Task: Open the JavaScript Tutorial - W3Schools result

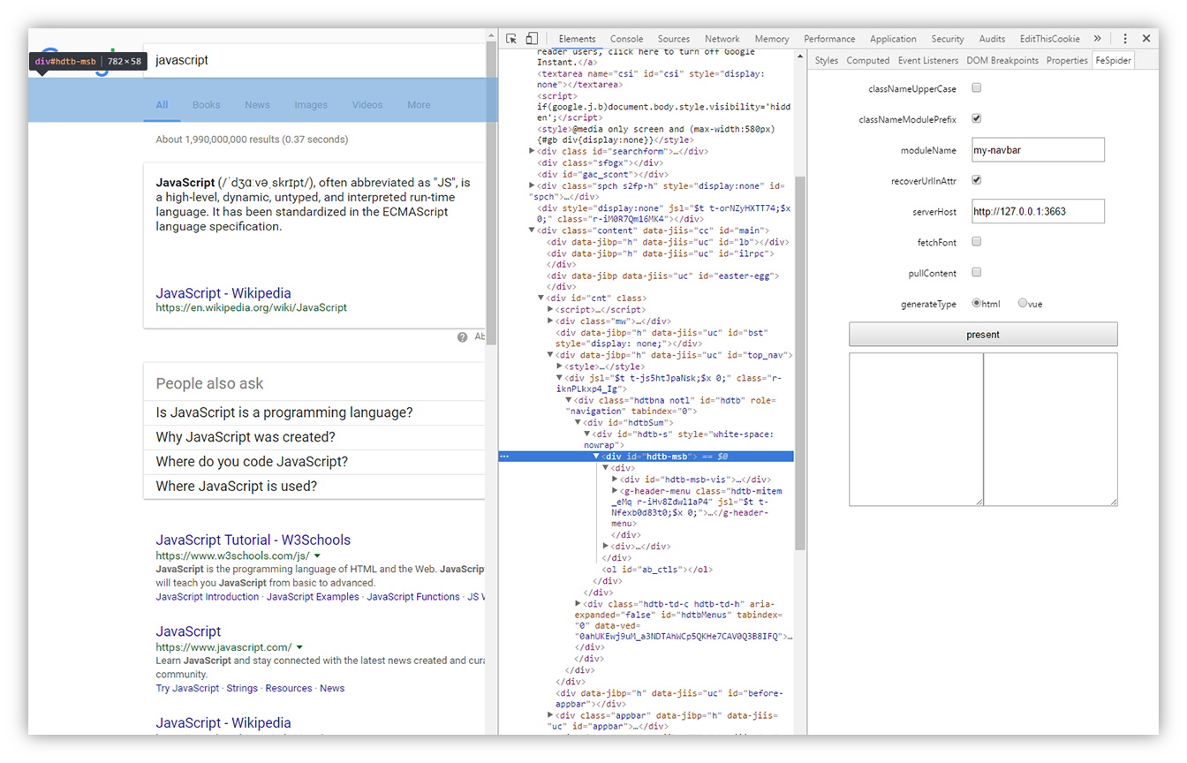Action: coord(253,540)
